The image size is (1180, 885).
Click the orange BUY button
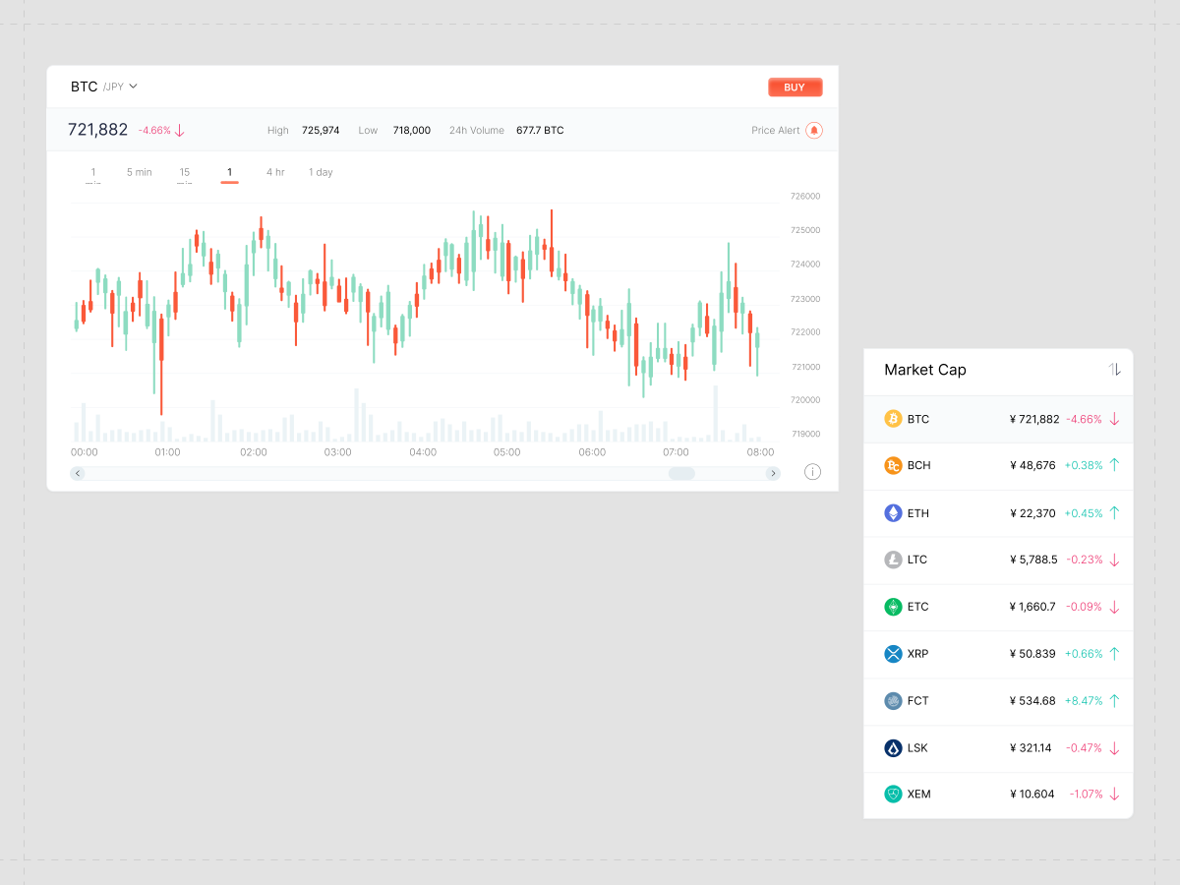795,88
